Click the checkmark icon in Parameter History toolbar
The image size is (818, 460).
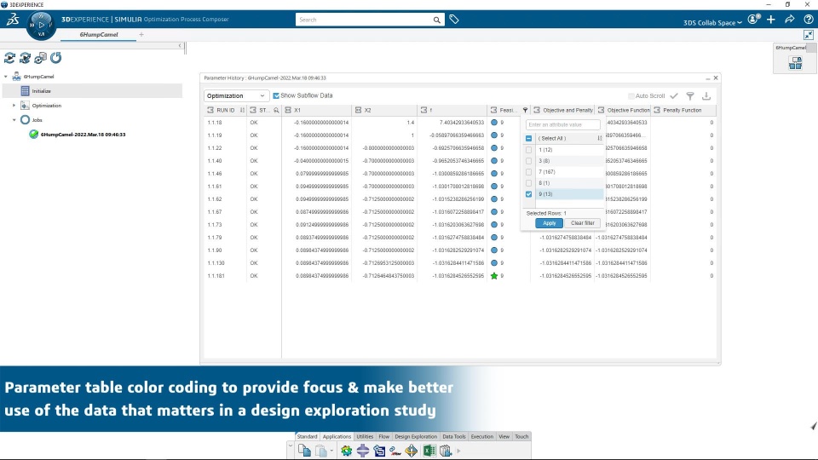(674, 96)
